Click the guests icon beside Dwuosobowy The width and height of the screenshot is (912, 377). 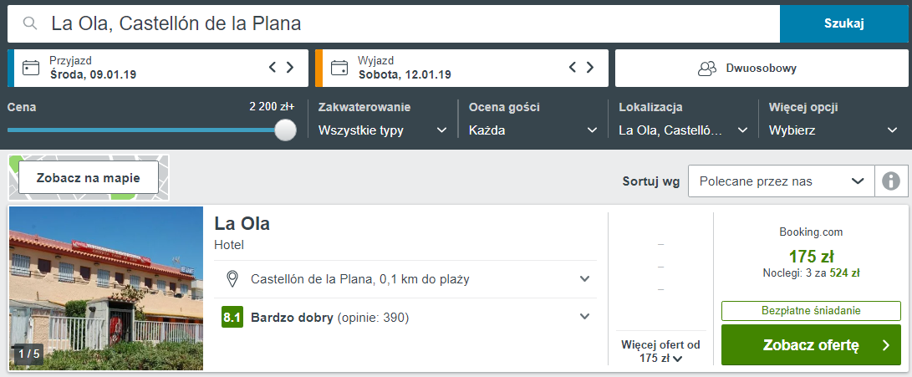707,69
